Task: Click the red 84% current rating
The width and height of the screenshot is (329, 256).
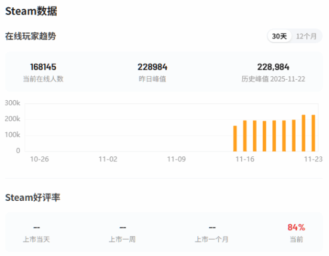Action: coord(296,227)
